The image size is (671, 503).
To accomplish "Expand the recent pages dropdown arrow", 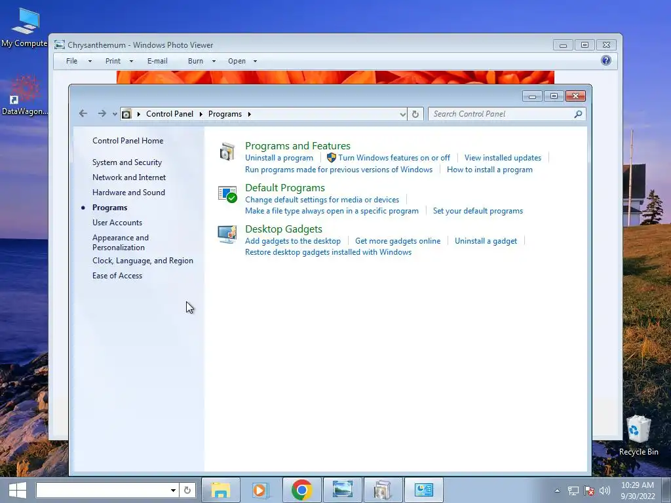I will 115,114.
